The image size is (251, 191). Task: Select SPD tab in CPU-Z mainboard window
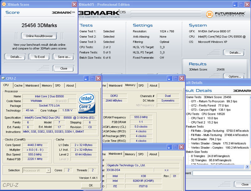pyautogui.click(x=141, y=154)
